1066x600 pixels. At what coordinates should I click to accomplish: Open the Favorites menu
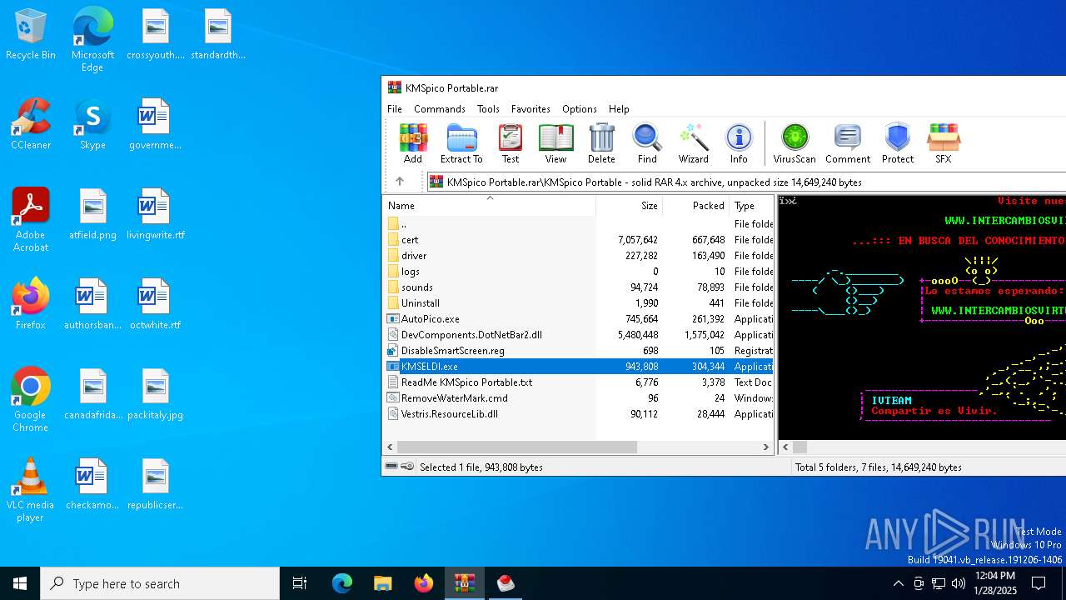pyautogui.click(x=531, y=109)
